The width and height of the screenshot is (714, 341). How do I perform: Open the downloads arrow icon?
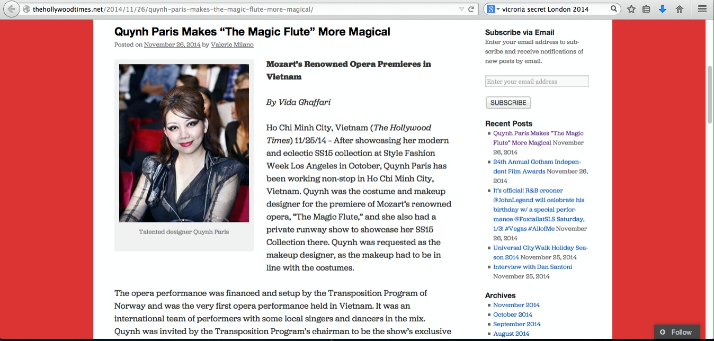[x=663, y=9]
